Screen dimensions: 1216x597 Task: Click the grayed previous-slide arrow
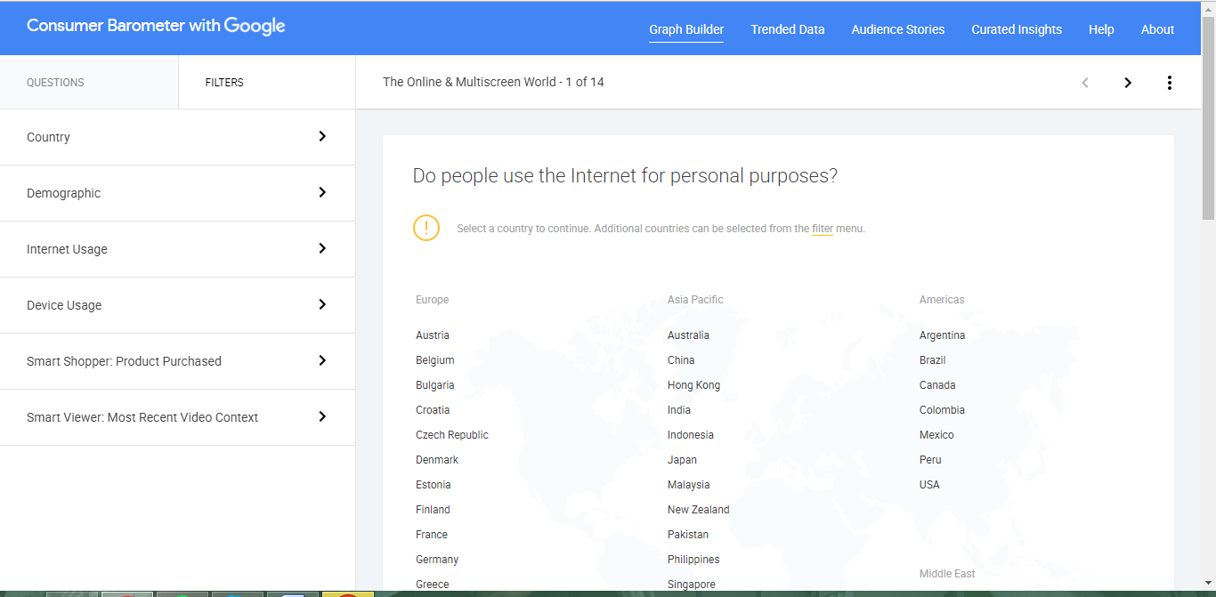click(1085, 82)
